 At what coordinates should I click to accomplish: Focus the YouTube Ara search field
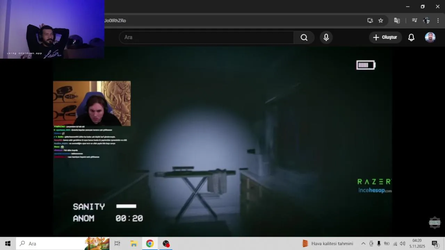[x=207, y=37]
